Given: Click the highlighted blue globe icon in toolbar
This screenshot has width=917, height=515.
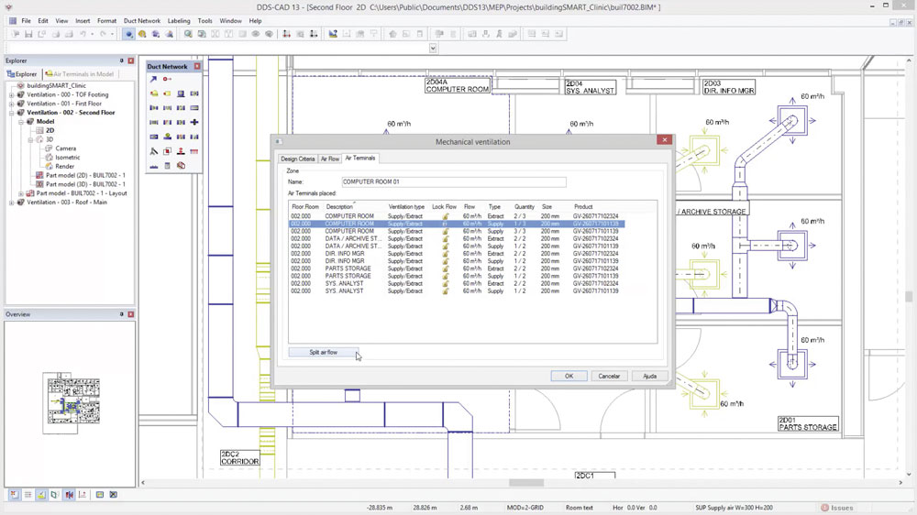Looking at the screenshot, I should click(128, 35).
